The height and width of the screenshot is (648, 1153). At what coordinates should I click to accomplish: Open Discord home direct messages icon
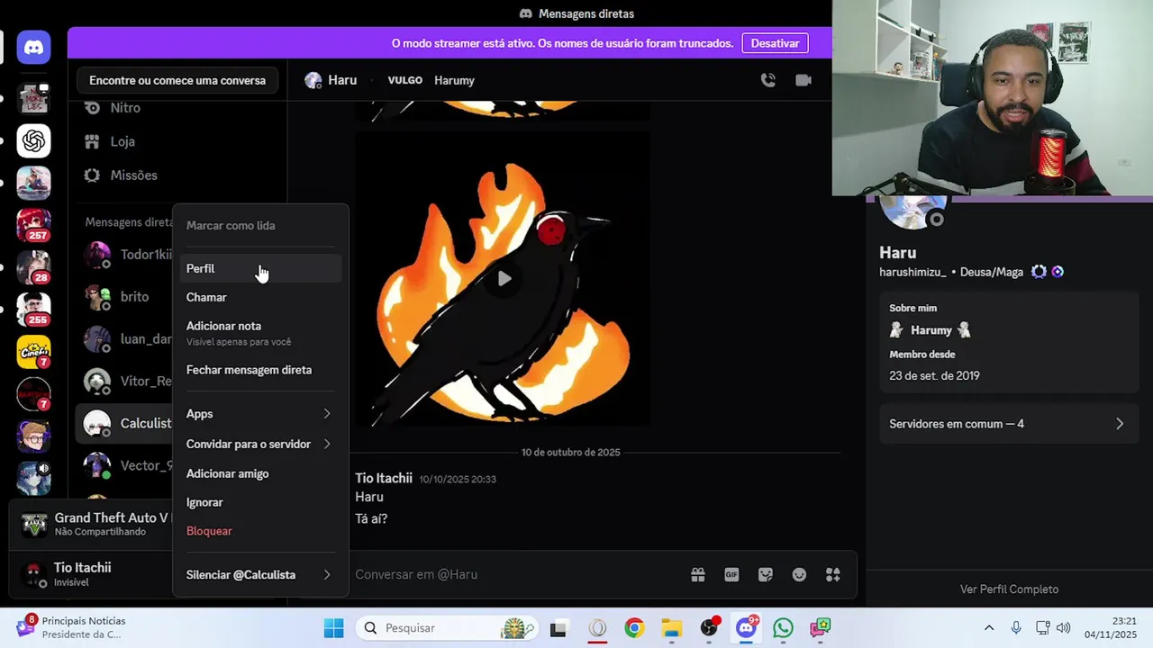[34, 47]
